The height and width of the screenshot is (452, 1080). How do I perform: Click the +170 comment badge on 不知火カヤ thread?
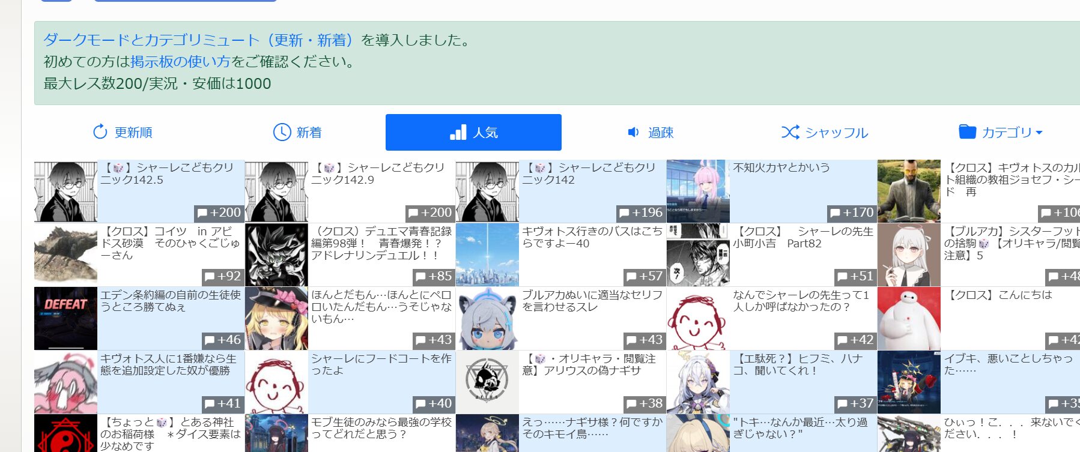(x=851, y=213)
